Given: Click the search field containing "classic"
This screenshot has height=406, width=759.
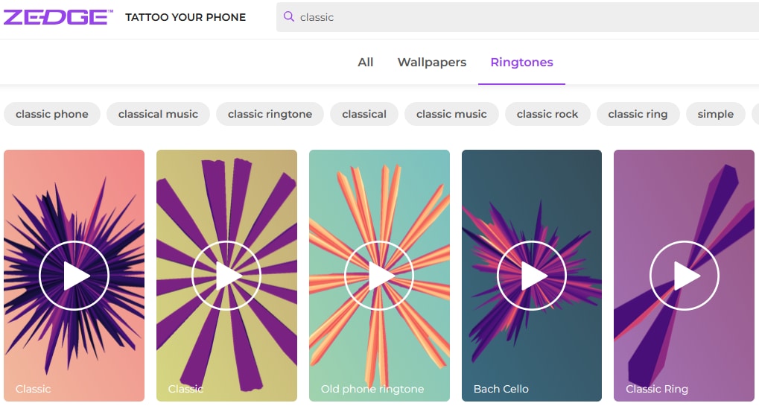Looking at the screenshot, I should [521, 17].
